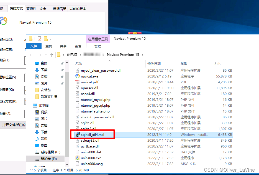
Task: Switch to the 查看 ribbon tab
Action: (78, 46)
